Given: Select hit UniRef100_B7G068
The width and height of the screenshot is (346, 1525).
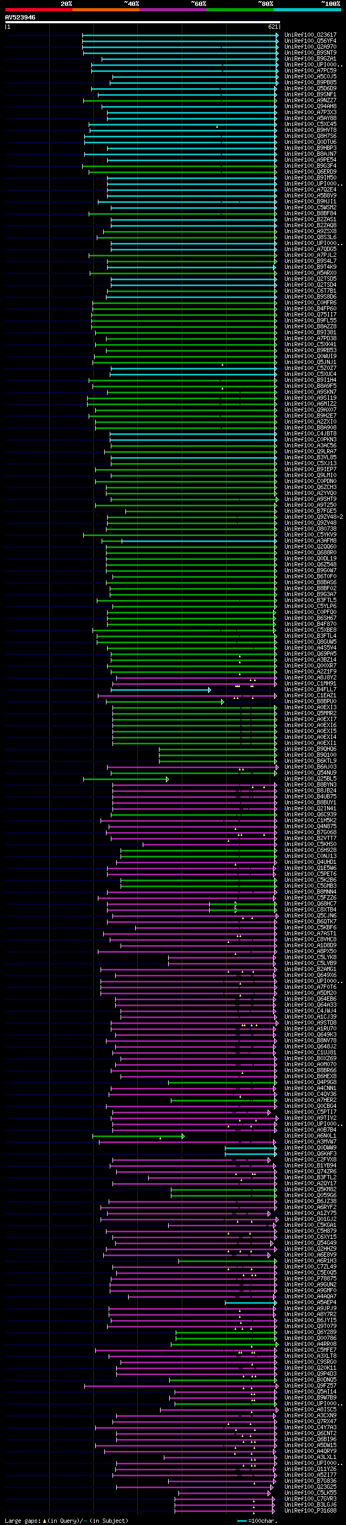Looking at the screenshot, I should pos(310,833).
